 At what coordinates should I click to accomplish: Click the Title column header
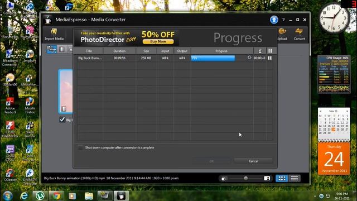pos(89,51)
